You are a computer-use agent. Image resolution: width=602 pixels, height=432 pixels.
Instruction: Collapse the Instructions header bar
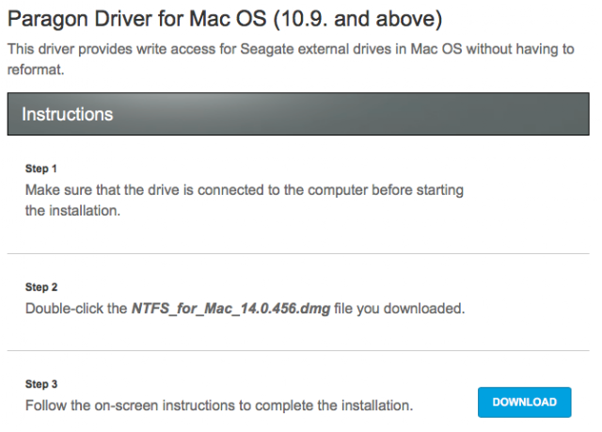point(298,114)
